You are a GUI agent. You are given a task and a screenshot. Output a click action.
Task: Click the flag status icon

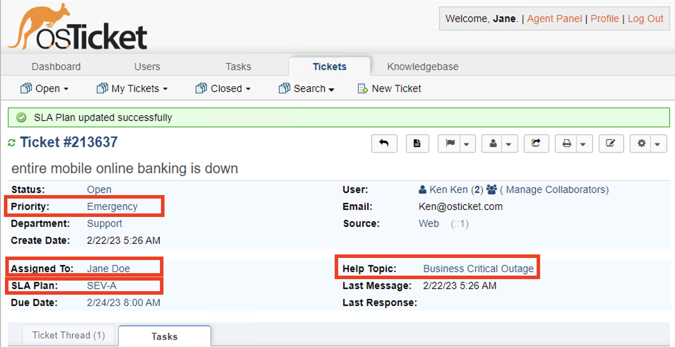coord(450,143)
